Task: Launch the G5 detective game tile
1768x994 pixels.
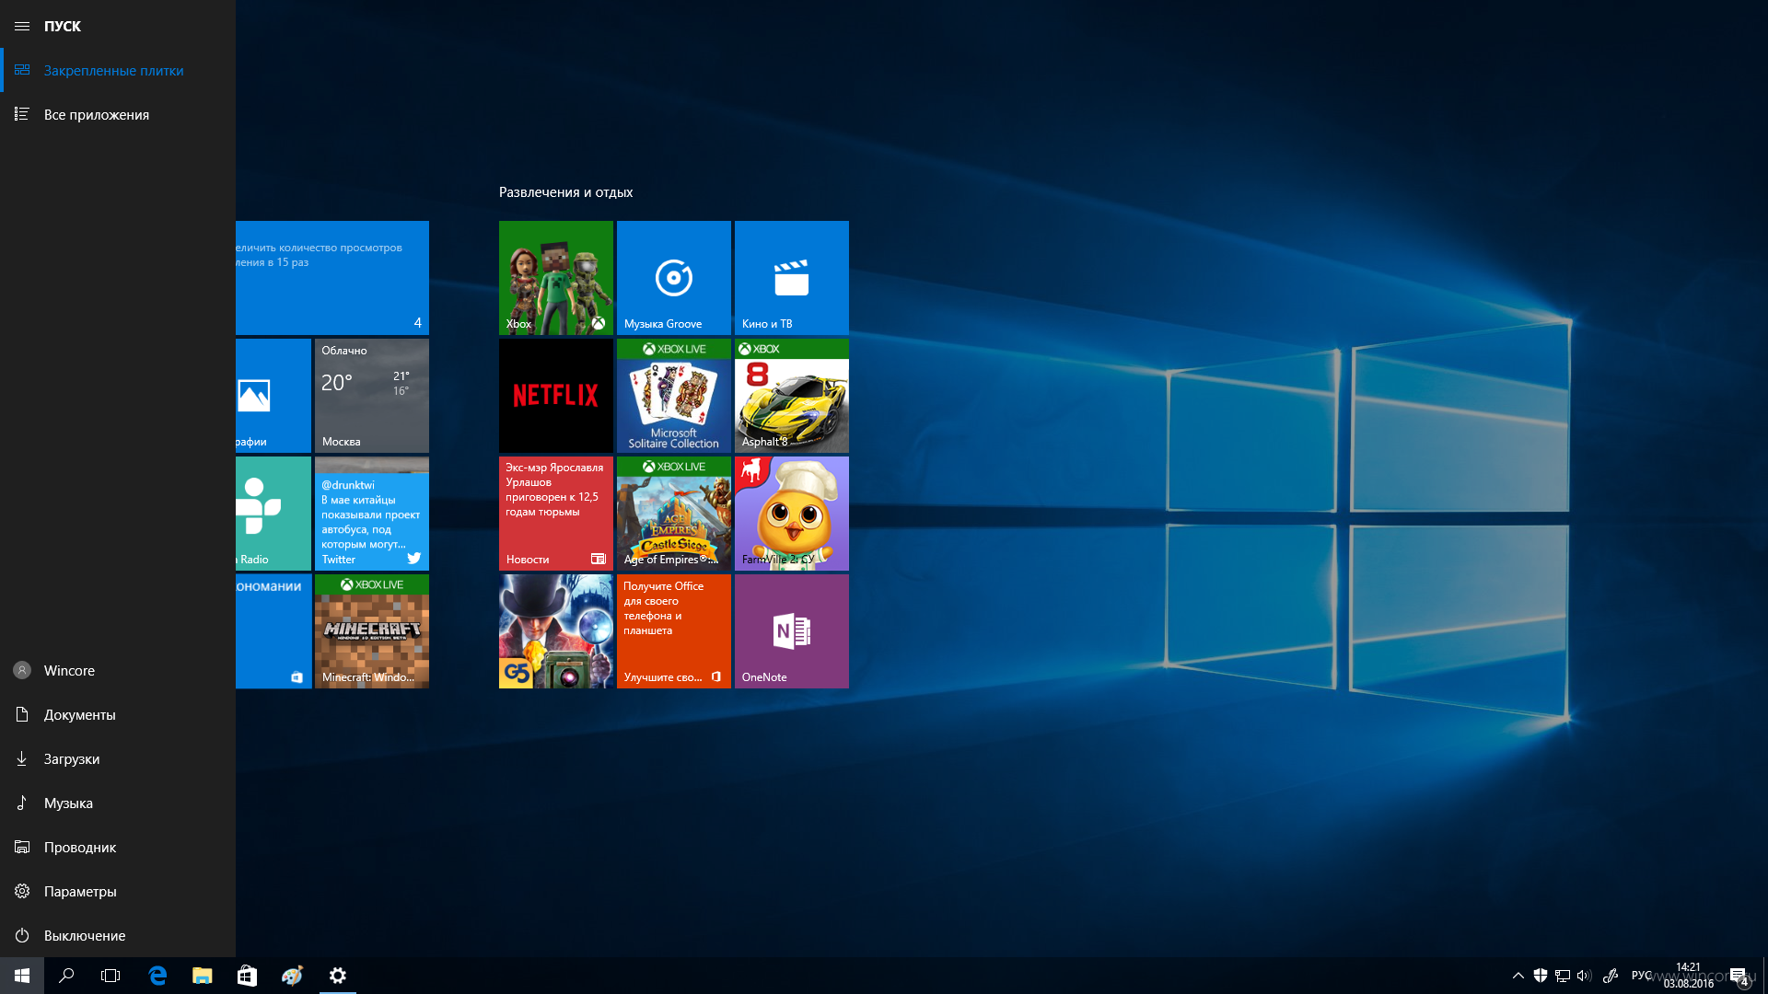Action: coord(556,631)
